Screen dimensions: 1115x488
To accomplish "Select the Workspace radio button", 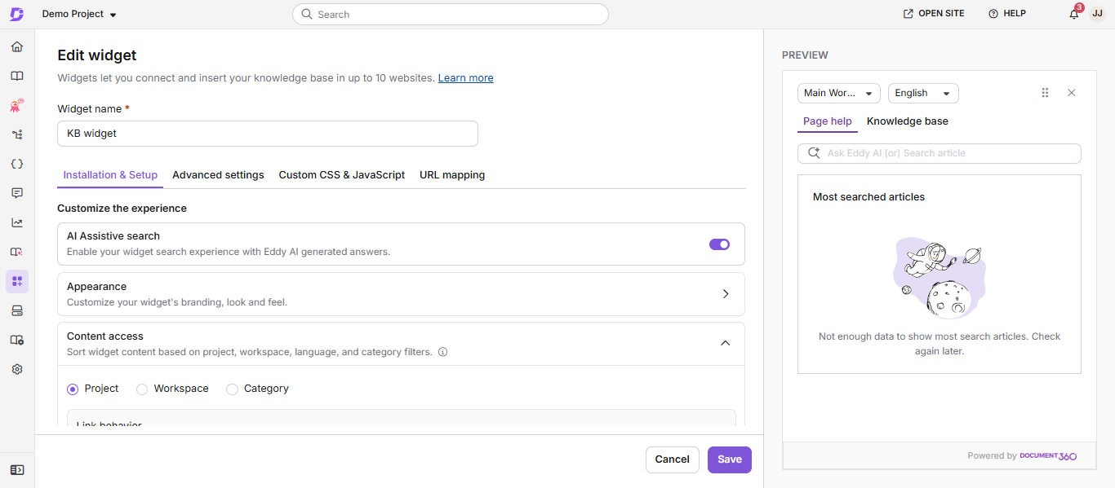I will pos(142,389).
